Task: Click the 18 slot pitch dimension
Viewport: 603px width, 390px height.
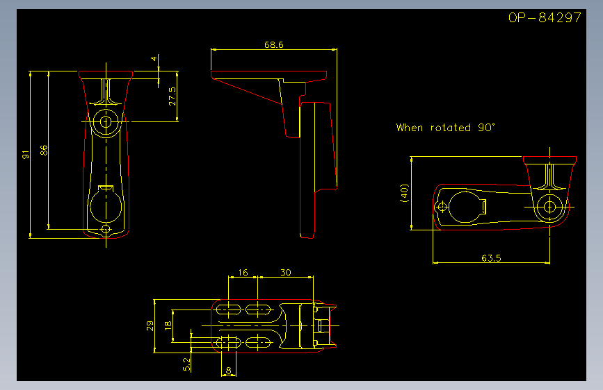Action: (168, 326)
